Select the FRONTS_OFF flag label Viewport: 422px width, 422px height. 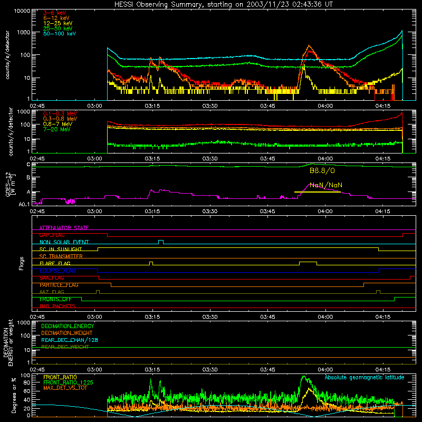click(55, 299)
